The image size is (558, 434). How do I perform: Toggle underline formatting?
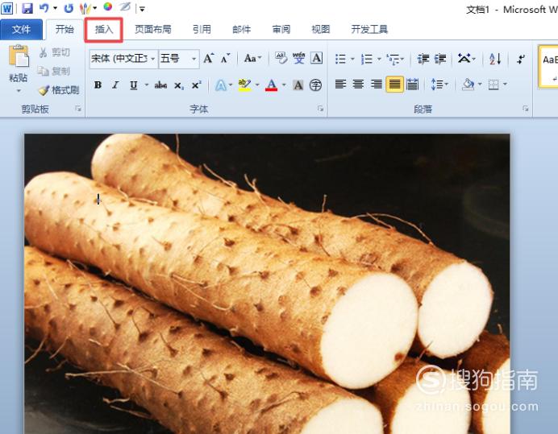pyautogui.click(x=133, y=85)
